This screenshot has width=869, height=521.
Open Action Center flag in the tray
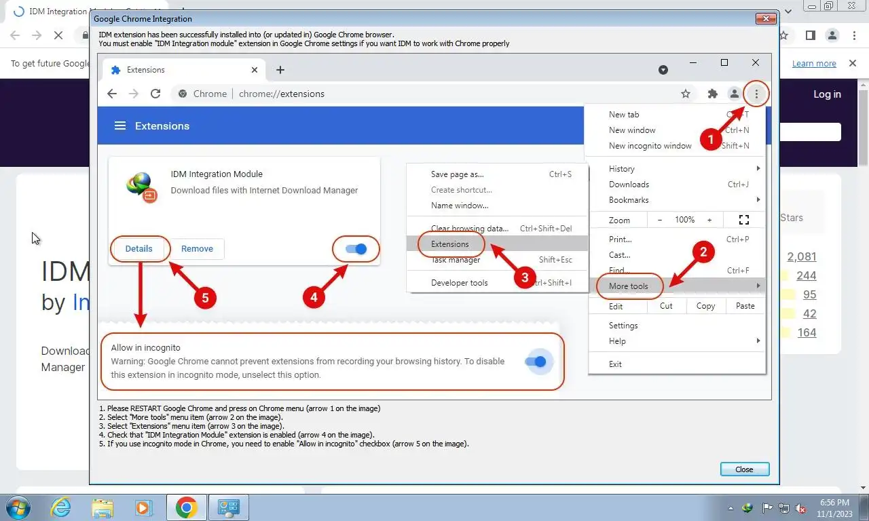click(767, 507)
